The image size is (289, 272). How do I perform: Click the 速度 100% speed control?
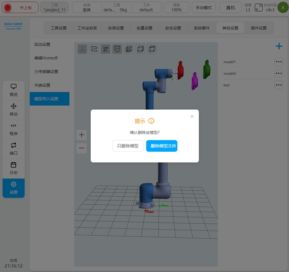(x=176, y=7)
